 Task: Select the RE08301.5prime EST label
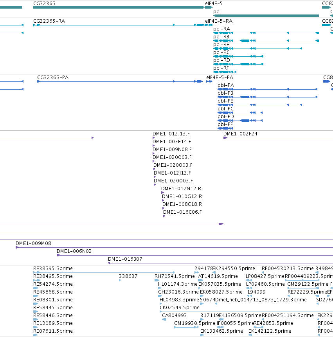click(53, 300)
